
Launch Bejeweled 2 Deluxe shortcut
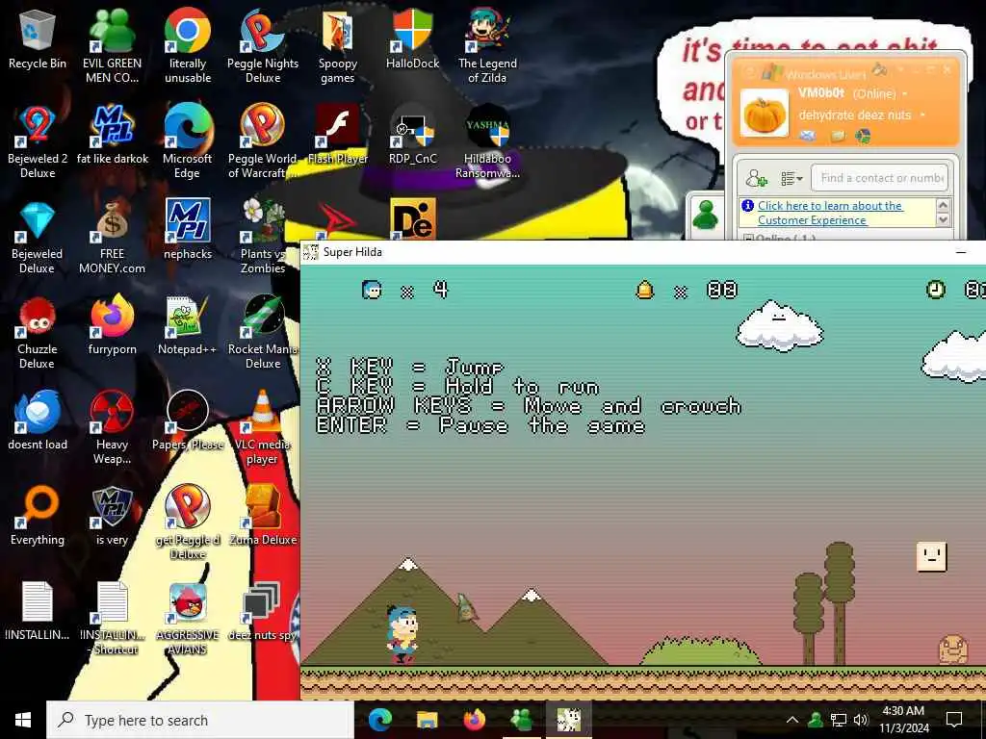coord(38,140)
